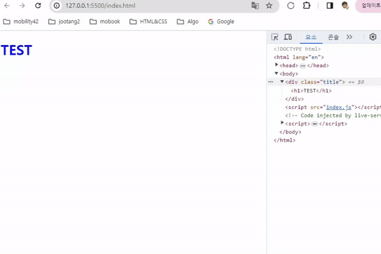Image resolution: width=381 pixels, height=254 pixels.
Task: Expand the head element node
Action: pyautogui.click(x=276, y=65)
